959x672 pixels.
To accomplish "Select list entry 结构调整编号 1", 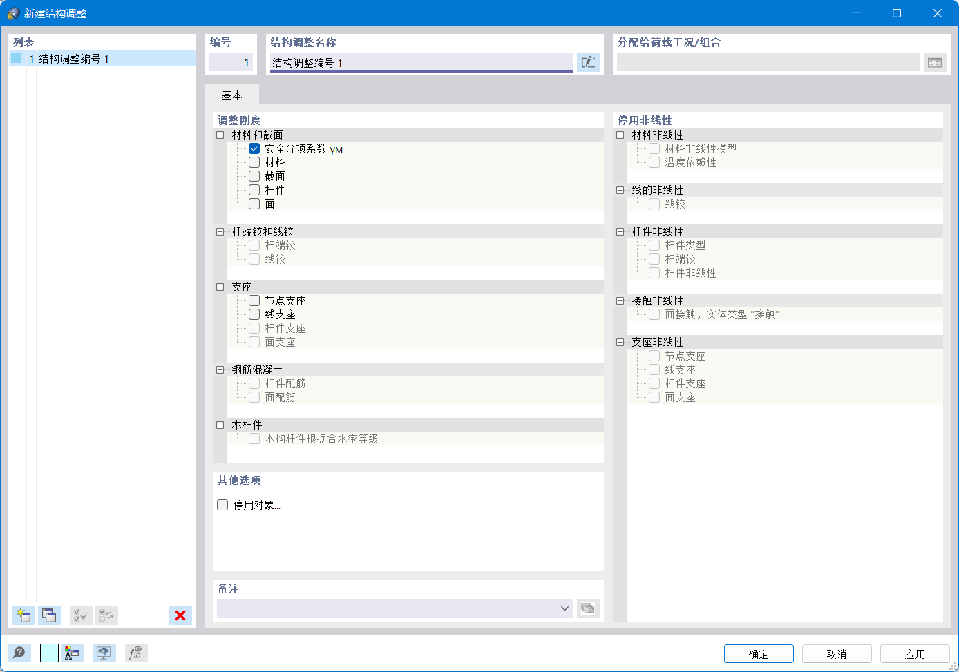I will click(102, 59).
